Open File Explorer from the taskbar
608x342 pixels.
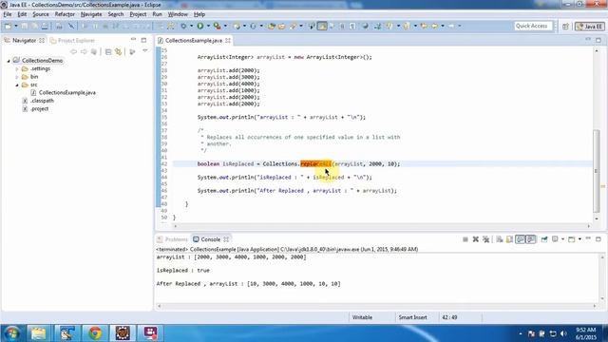(x=38, y=333)
